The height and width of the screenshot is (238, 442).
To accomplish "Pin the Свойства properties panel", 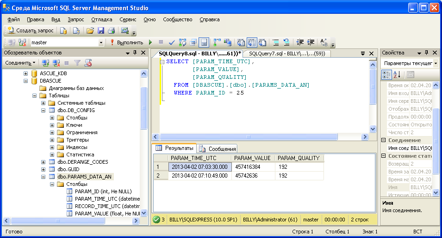I will pyautogui.click(x=427, y=53).
